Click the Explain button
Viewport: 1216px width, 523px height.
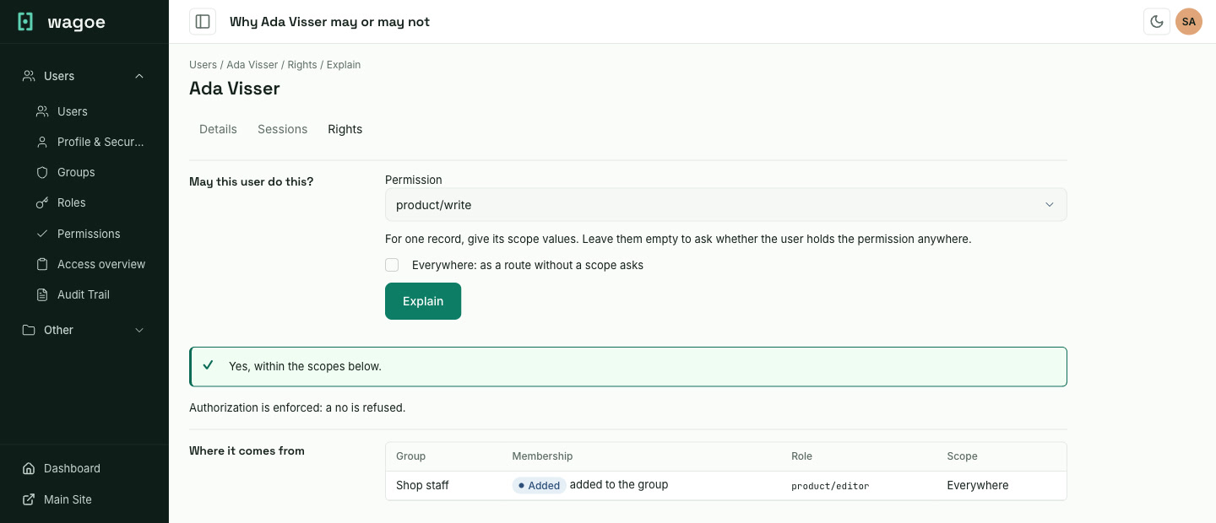pos(423,301)
